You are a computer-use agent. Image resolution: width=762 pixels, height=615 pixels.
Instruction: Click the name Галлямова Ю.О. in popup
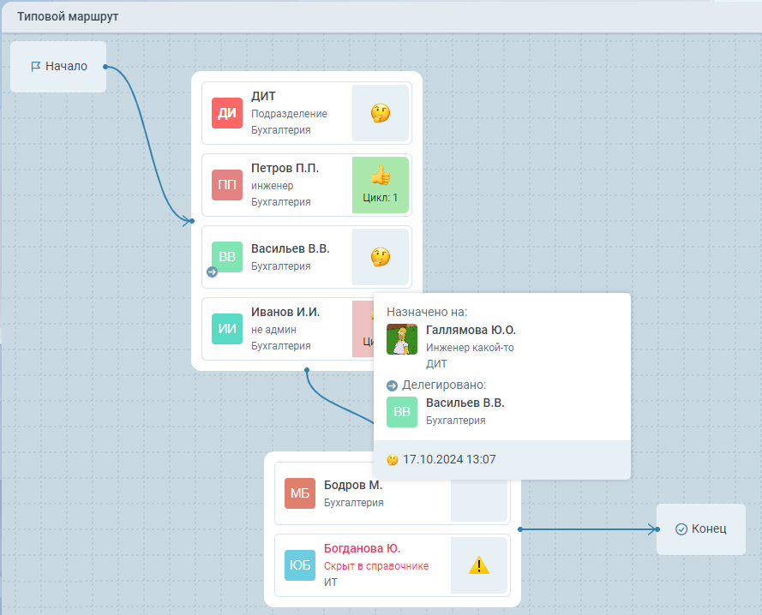click(471, 331)
